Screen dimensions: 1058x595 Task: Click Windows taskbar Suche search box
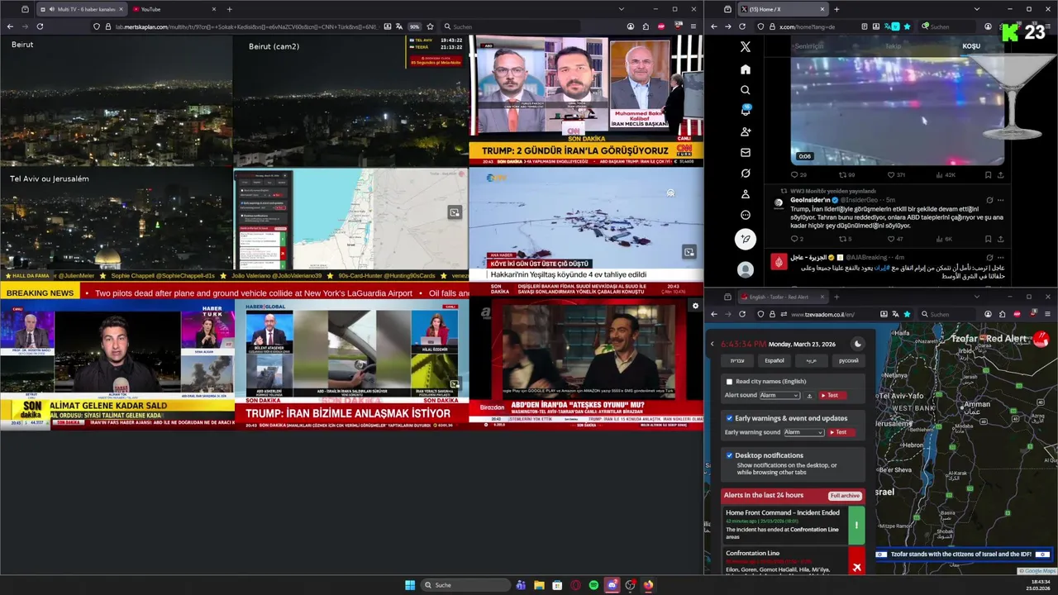click(x=465, y=585)
